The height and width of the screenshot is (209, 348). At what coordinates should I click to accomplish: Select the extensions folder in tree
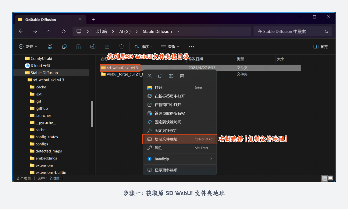[42, 165]
